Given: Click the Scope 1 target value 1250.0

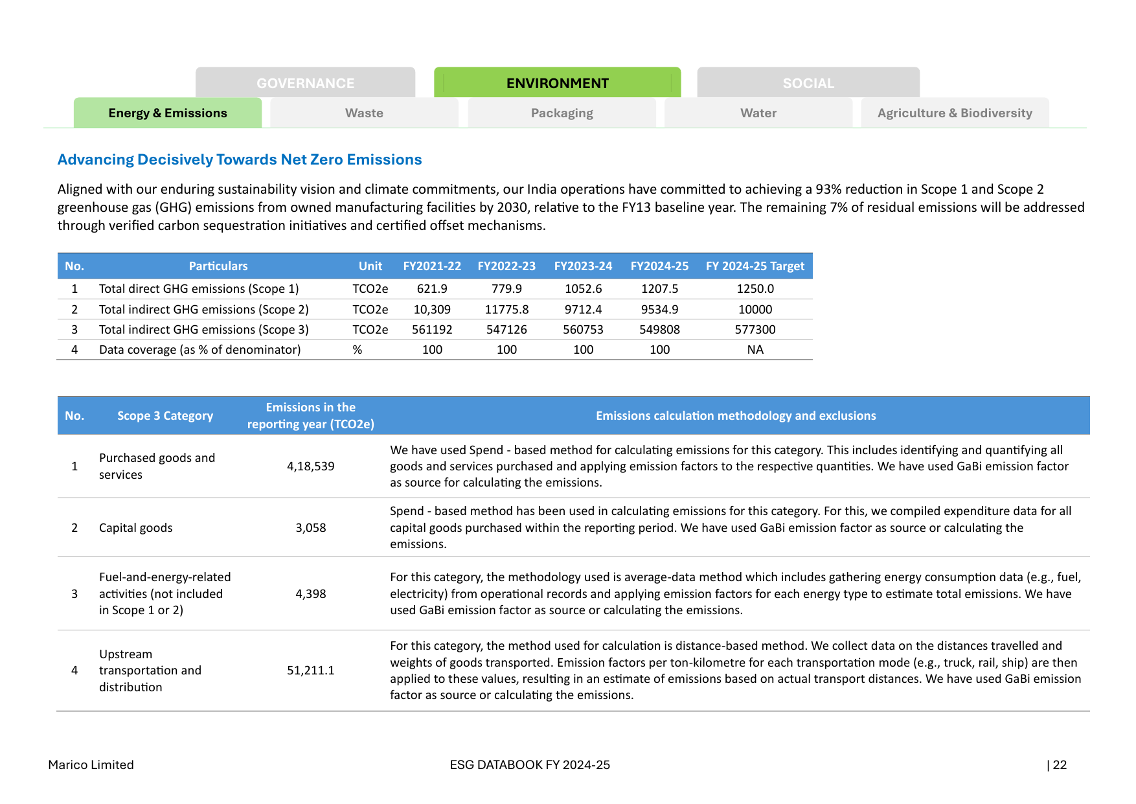Looking at the screenshot, I should point(755,289).
